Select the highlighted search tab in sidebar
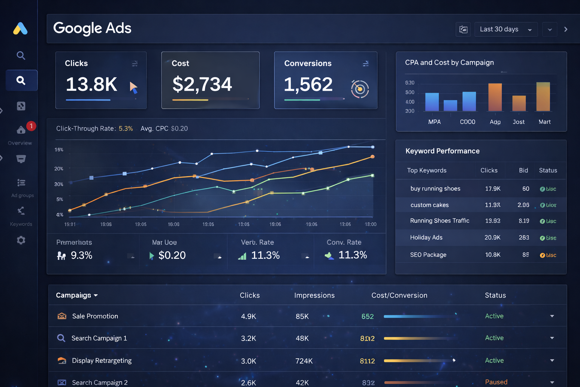Image resolution: width=580 pixels, height=387 pixels. pos(21,80)
